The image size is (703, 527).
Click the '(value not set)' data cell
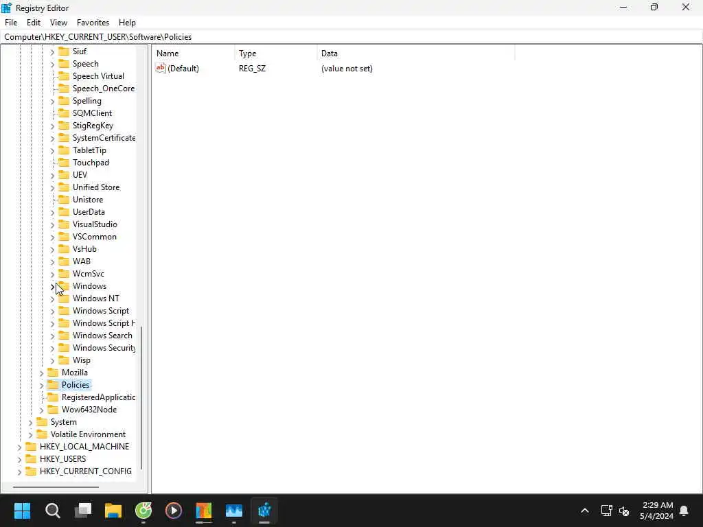[347, 69]
